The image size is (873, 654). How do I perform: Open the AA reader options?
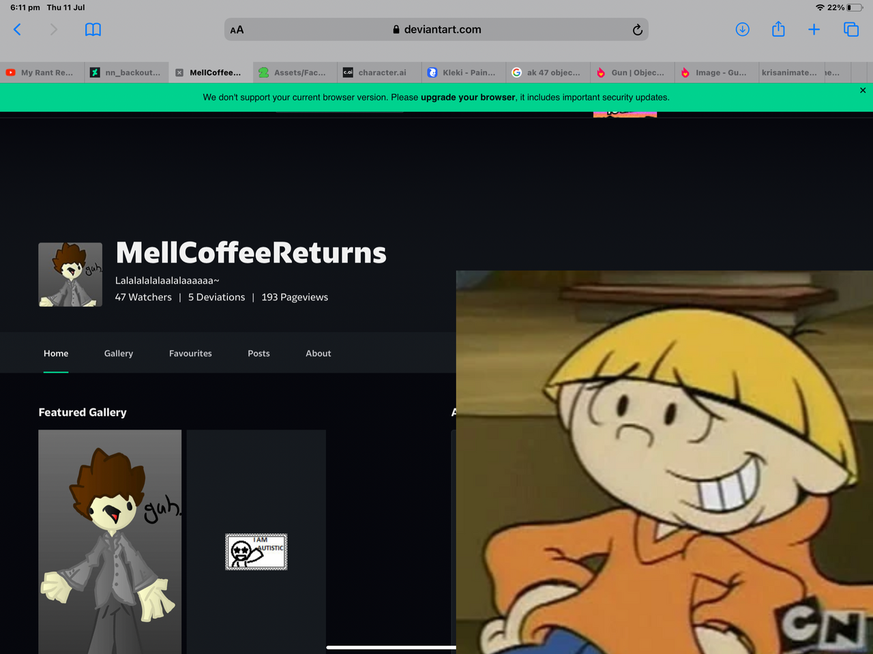point(237,30)
